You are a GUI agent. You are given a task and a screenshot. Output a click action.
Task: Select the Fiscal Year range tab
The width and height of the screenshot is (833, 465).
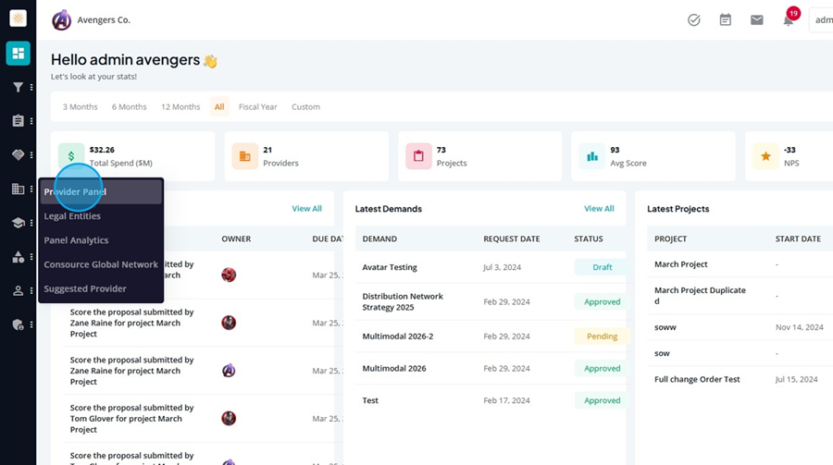point(257,106)
